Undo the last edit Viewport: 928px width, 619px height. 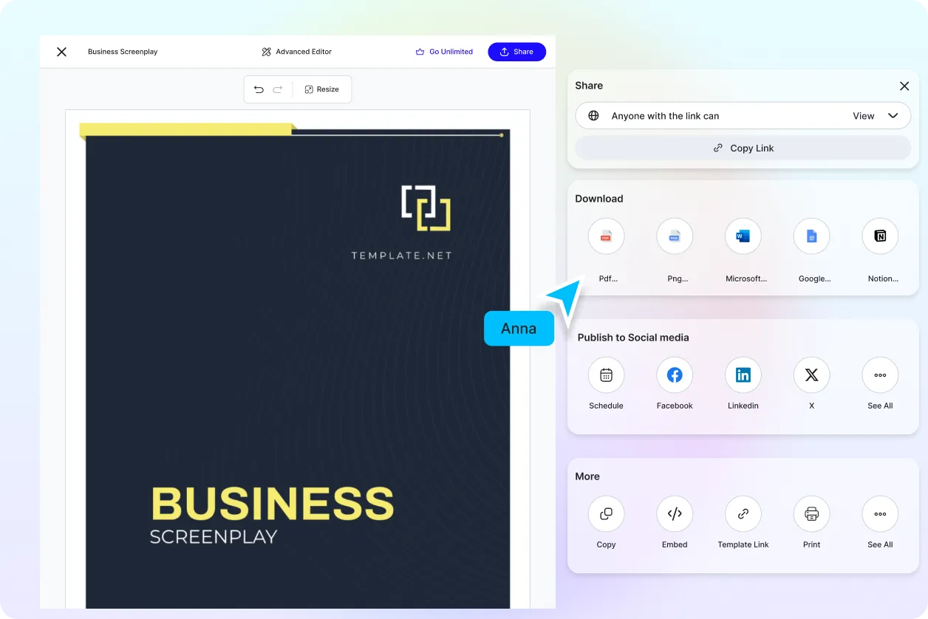click(x=259, y=89)
